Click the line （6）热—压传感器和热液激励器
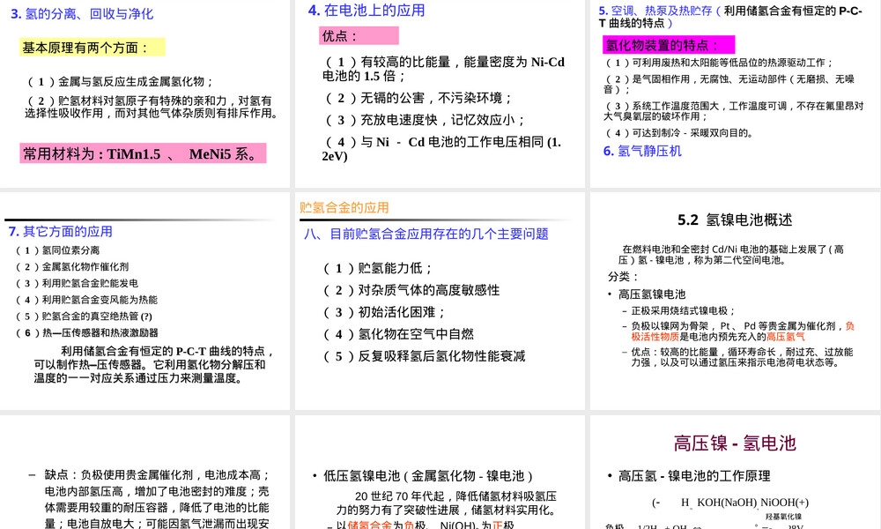The image size is (881, 529). 86,332
